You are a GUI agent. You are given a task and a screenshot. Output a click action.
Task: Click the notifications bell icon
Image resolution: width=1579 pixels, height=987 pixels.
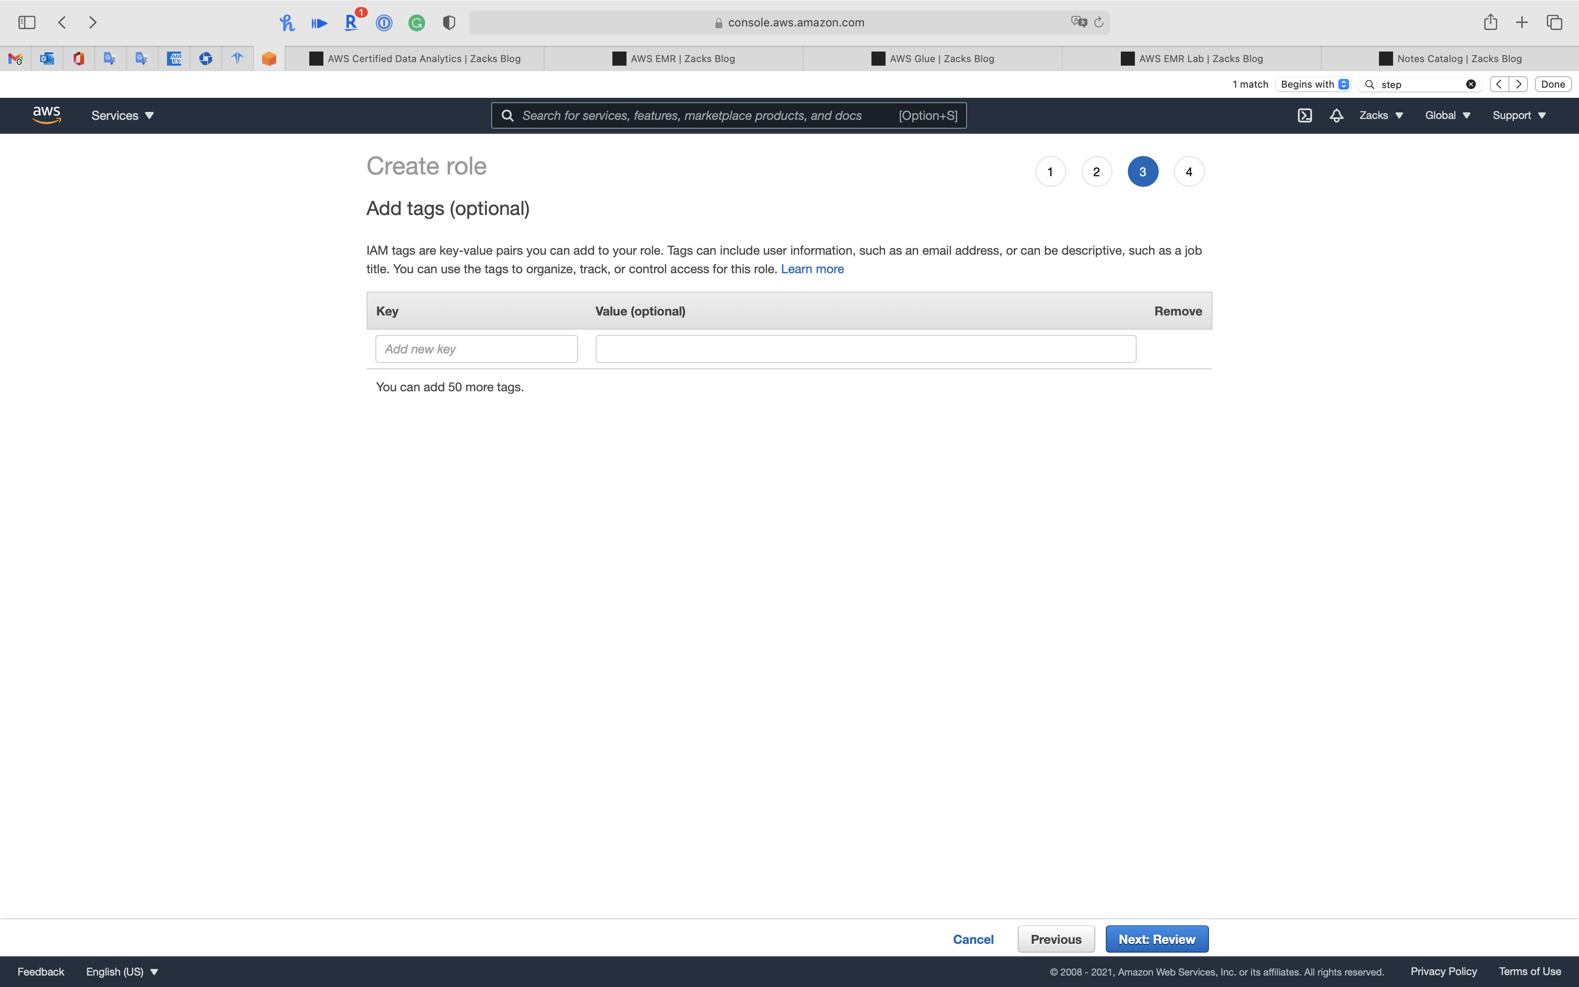(x=1336, y=115)
